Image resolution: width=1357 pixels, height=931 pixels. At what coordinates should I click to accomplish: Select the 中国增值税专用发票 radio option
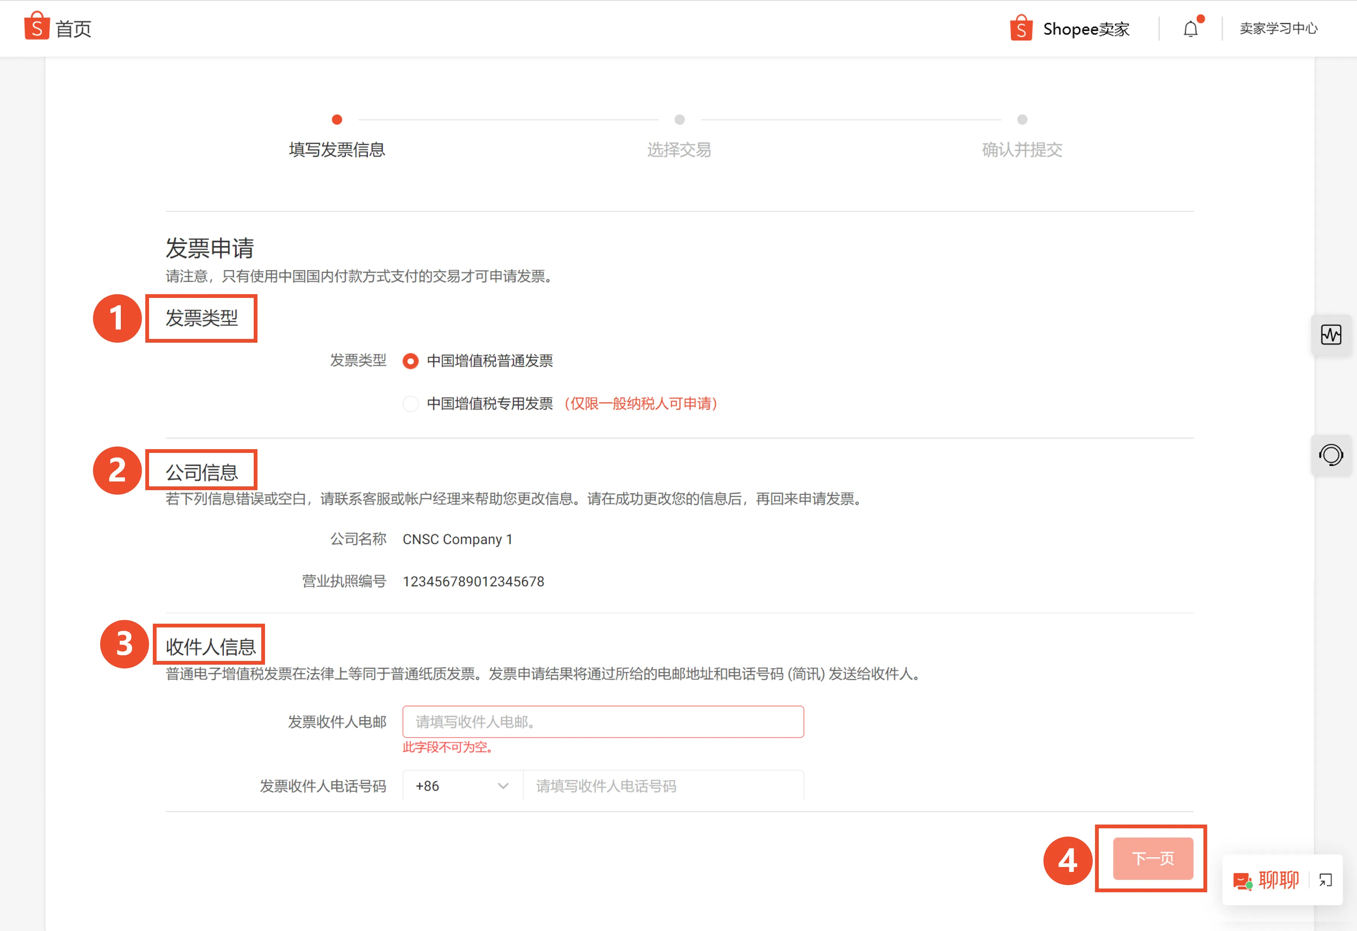[410, 404]
